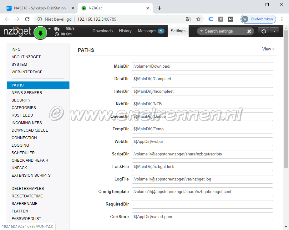Image resolution: width=289 pixels, height=230 pixels.
Task: Open the PASSWORDLIST script settings
Action: point(26,219)
